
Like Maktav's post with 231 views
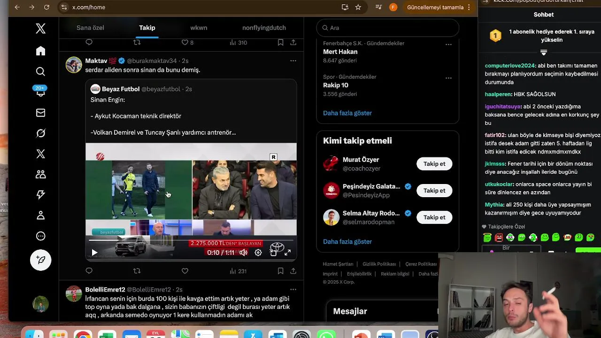tap(185, 271)
